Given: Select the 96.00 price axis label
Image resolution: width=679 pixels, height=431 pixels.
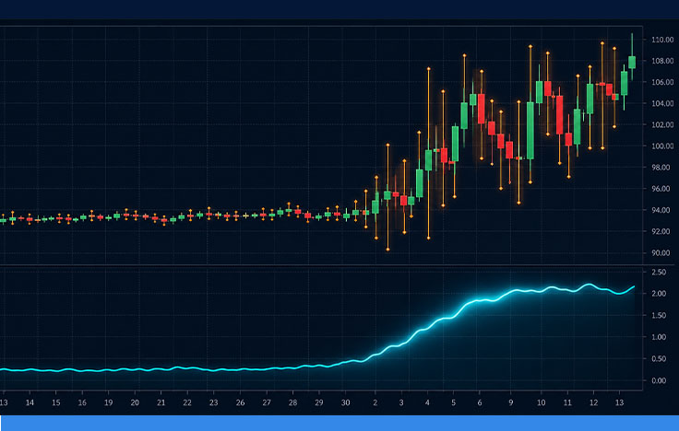Looking at the screenshot, I should 662,189.
